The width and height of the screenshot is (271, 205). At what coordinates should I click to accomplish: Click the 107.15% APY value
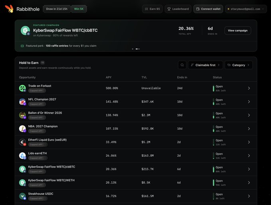click(112, 129)
